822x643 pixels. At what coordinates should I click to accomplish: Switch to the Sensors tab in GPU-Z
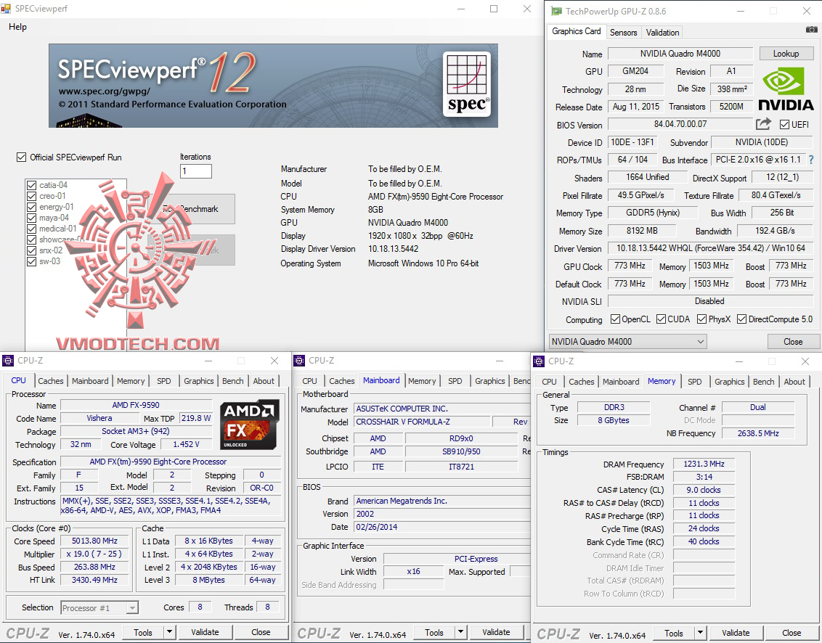tap(623, 33)
